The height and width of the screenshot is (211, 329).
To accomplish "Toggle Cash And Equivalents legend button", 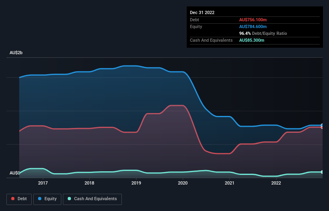I will [92, 199].
